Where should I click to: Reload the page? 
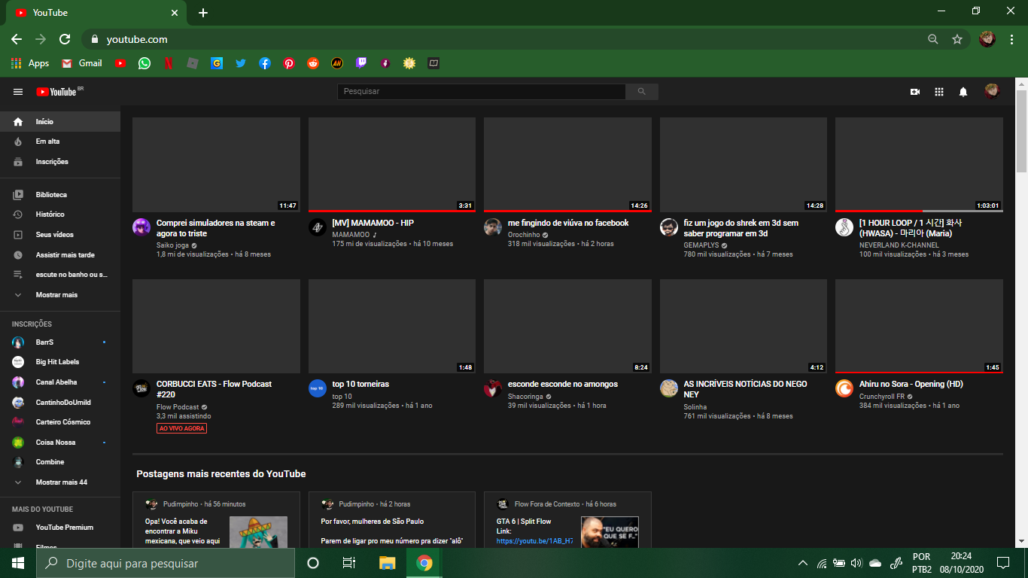pyautogui.click(x=65, y=39)
